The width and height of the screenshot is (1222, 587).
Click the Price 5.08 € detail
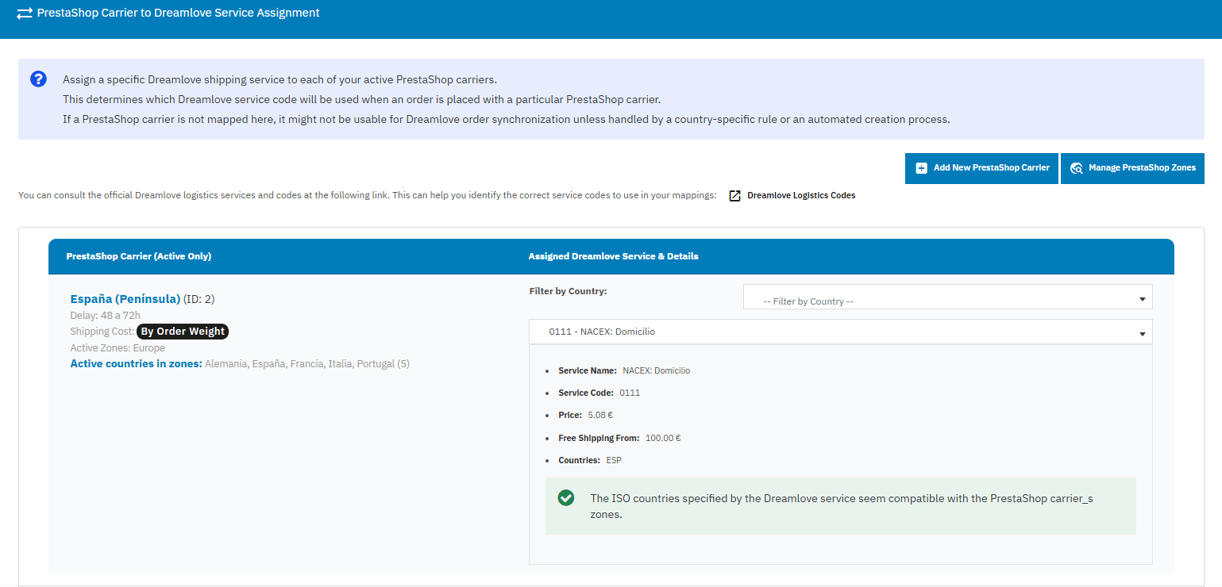point(585,415)
